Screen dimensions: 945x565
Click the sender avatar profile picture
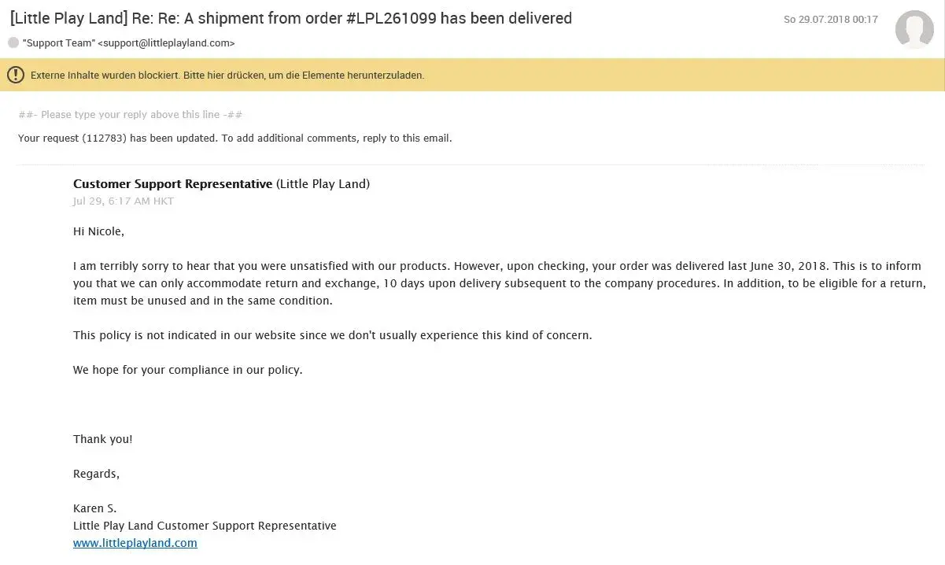[x=914, y=29]
